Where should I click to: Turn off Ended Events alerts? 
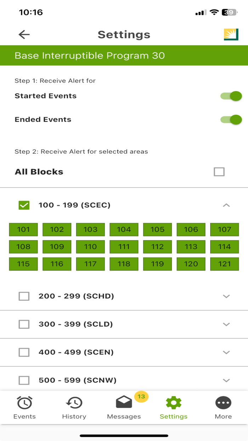point(231,119)
